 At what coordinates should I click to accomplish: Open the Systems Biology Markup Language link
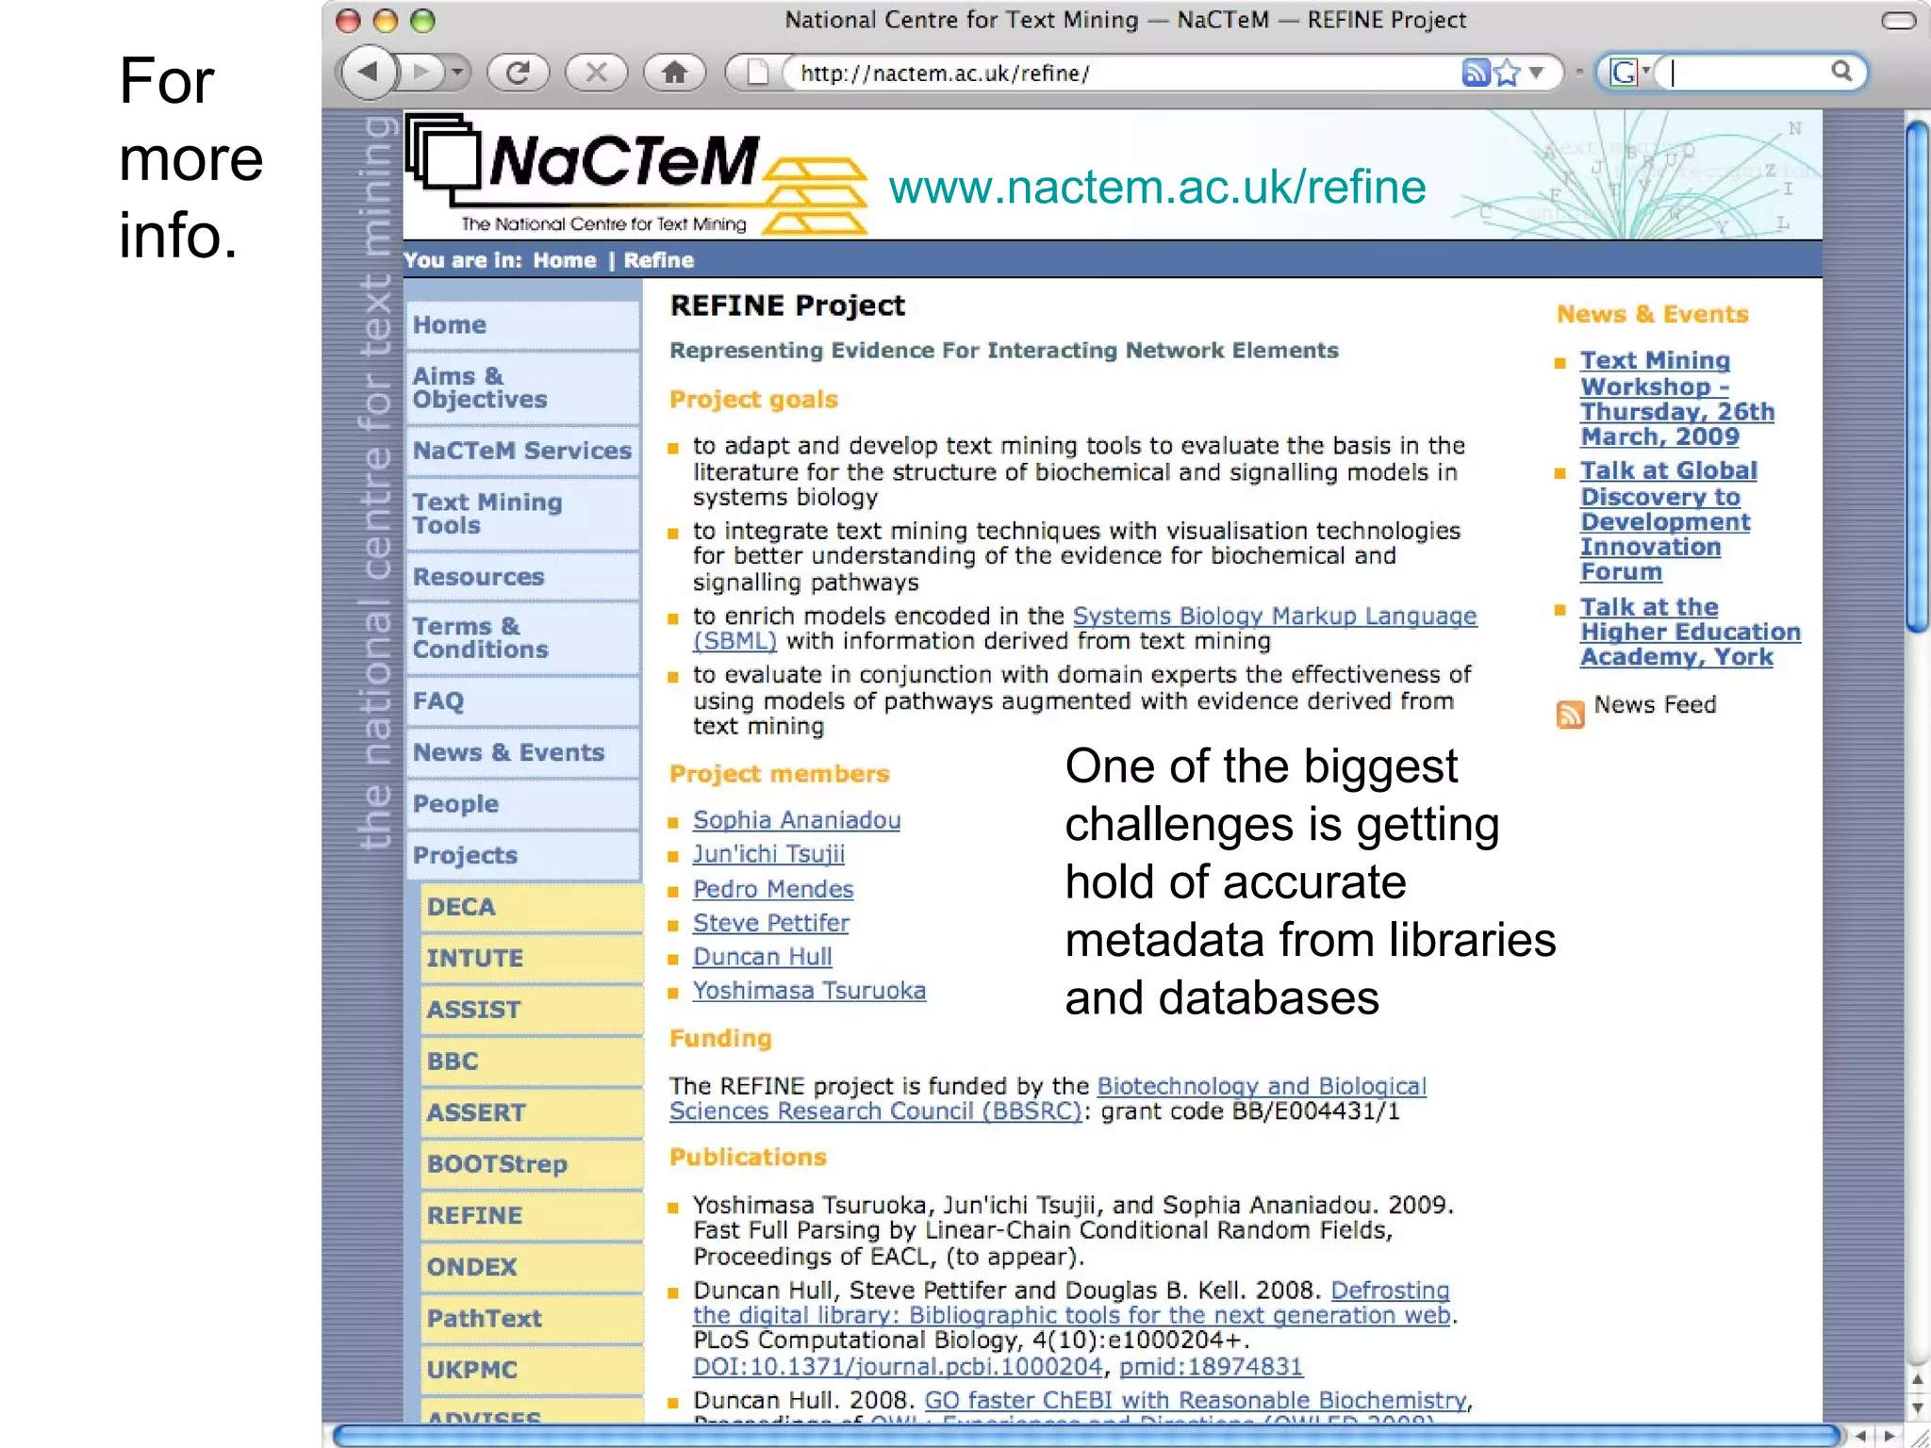tap(1274, 616)
